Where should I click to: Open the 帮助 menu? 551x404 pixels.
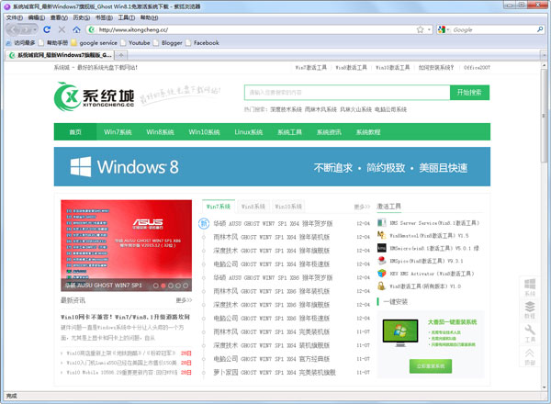point(150,17)
